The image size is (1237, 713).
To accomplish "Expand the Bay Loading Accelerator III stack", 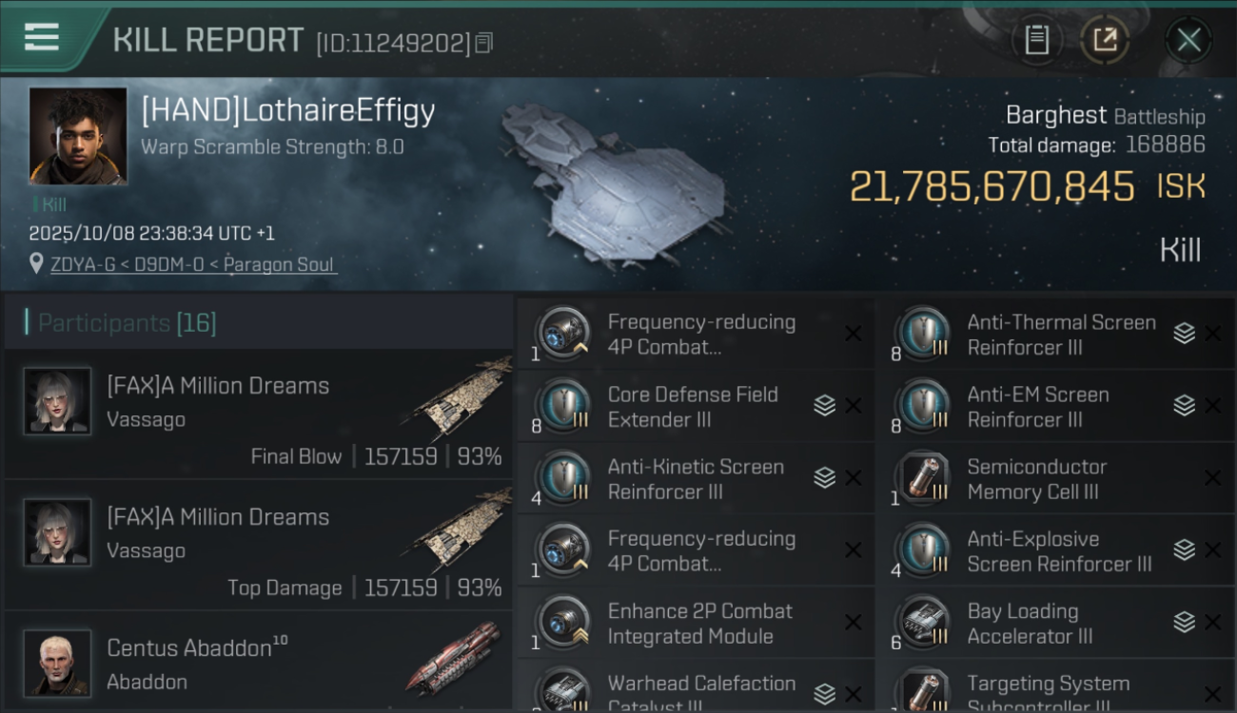I will pyautogui.click(x=1184, y=623).
